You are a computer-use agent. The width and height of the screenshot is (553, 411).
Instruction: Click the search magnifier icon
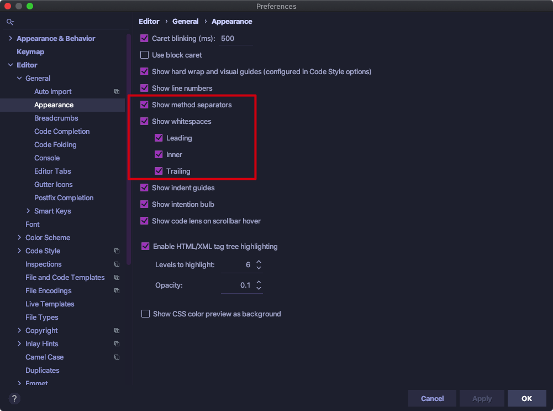click(10, 22)
